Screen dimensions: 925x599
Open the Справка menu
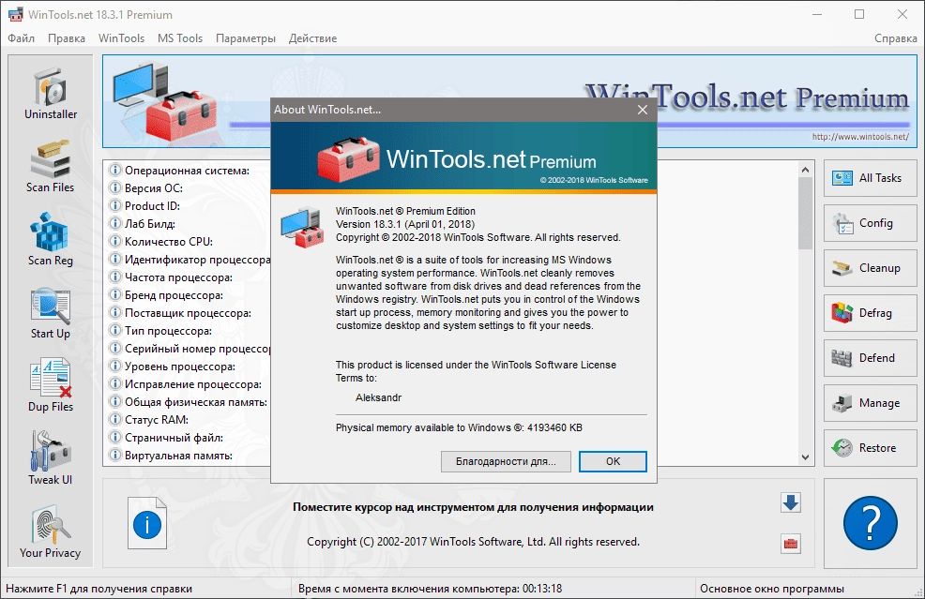coord(895,38)
